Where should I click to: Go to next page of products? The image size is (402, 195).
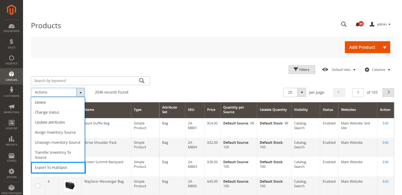tap(388, 92)
